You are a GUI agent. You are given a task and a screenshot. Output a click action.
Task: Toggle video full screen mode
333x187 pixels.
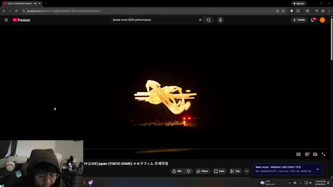323,154
